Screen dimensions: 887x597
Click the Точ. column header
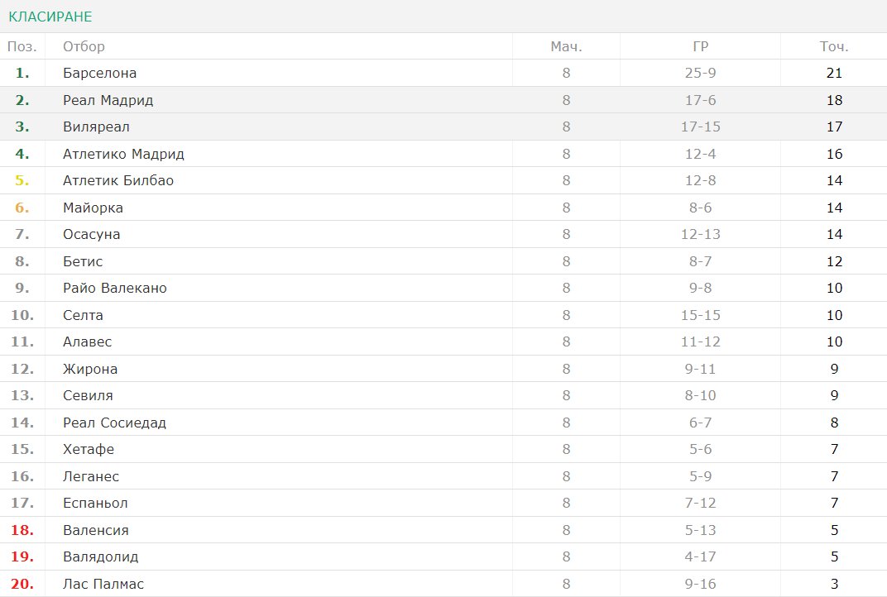click(834, 46)
